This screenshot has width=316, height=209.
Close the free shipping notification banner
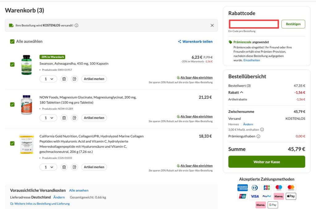coord(212,26)
